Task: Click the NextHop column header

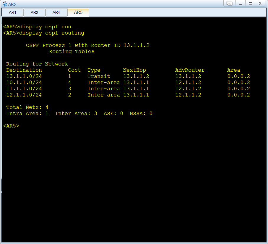Action: (134, 70)
